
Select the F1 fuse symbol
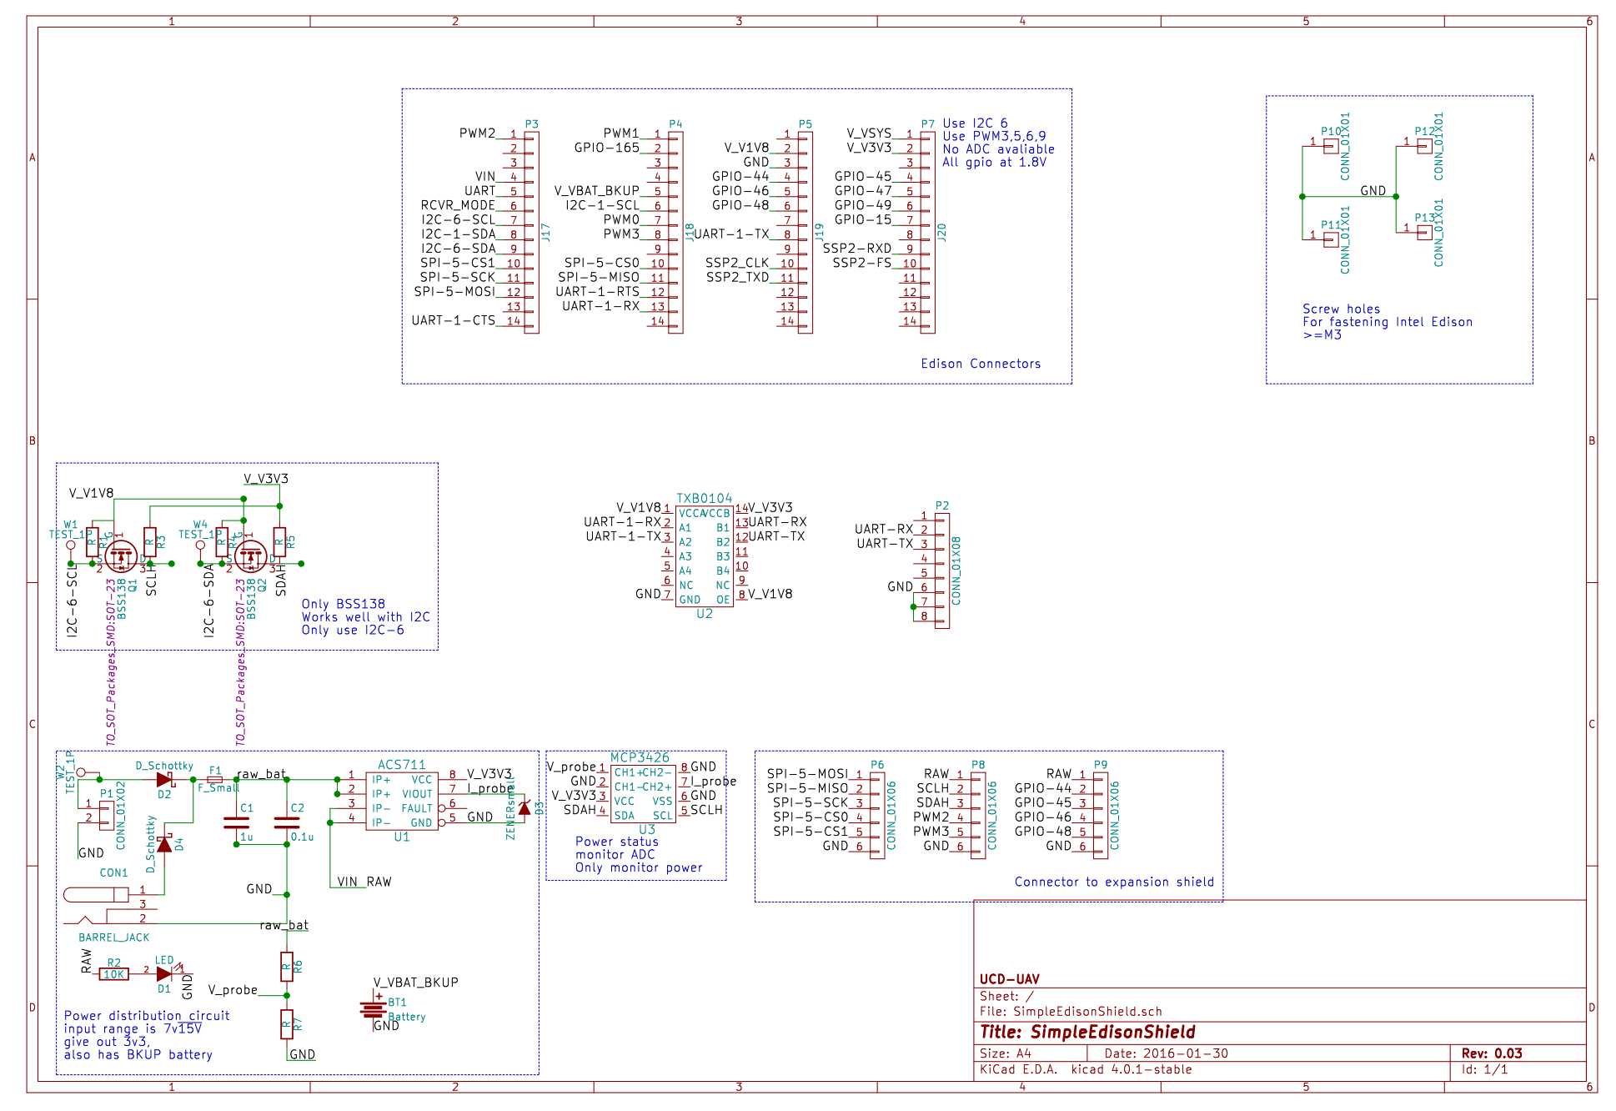[x=215, y=780]
